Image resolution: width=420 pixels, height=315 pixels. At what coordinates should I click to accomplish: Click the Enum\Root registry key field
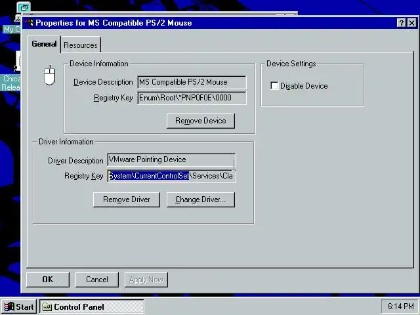(x=192, y=98)
